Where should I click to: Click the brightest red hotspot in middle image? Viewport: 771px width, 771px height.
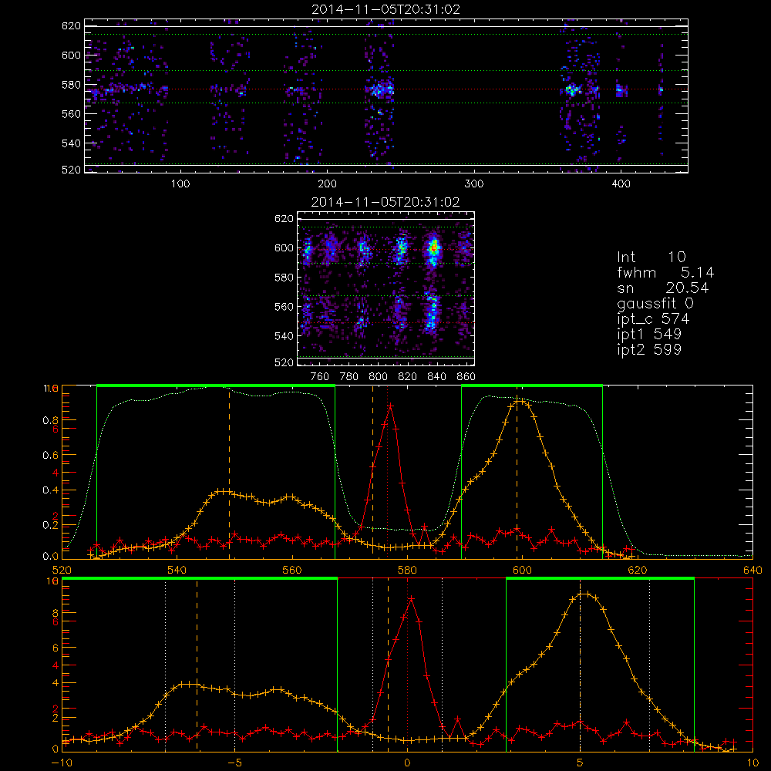coord(433,248)
